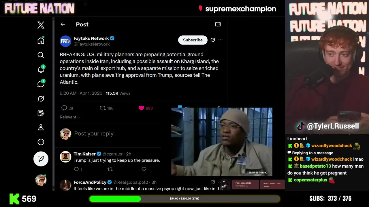Subscribe to Faytuks Network
Image resolution: width=369 pixels, height=207 pixels.
[193, 40]
